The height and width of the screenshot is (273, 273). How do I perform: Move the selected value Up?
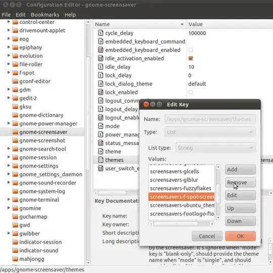[240, 208]
